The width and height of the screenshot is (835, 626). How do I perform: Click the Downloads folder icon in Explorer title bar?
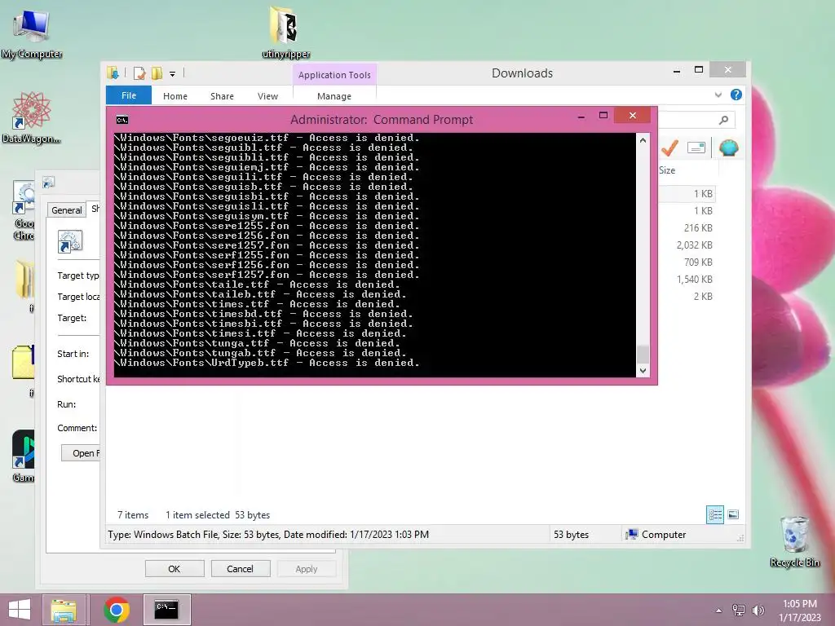pyautogui.click(x=113, y=73)
